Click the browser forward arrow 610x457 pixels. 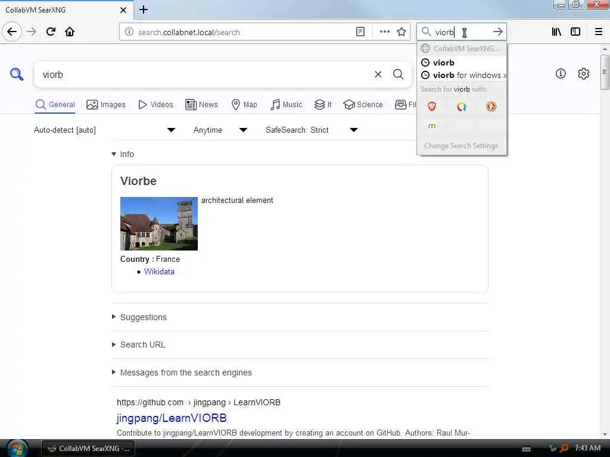coord(32,32)
